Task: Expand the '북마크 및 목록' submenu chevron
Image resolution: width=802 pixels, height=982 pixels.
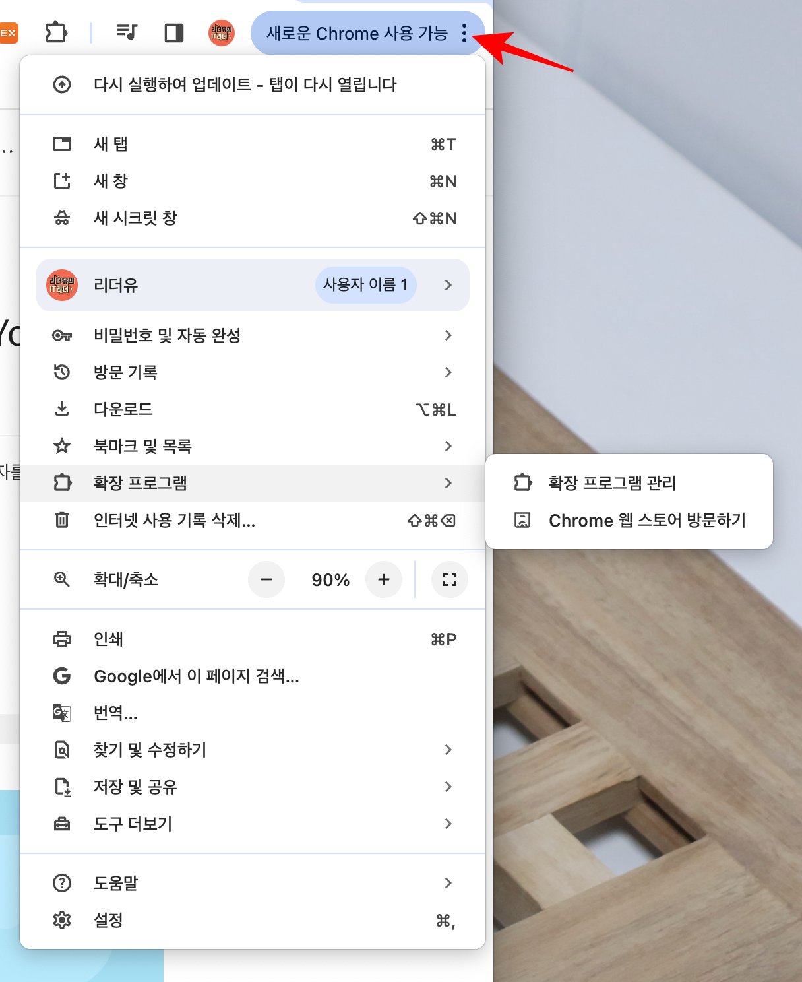Action: click(x=448, y=446)
